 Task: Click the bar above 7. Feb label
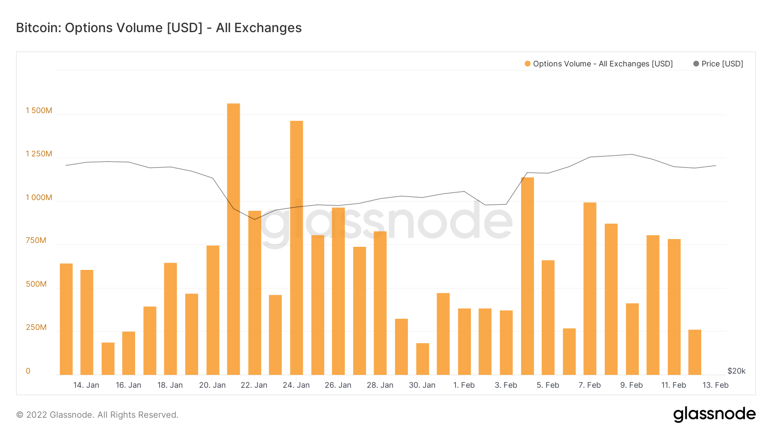click(x=590, y=288)
